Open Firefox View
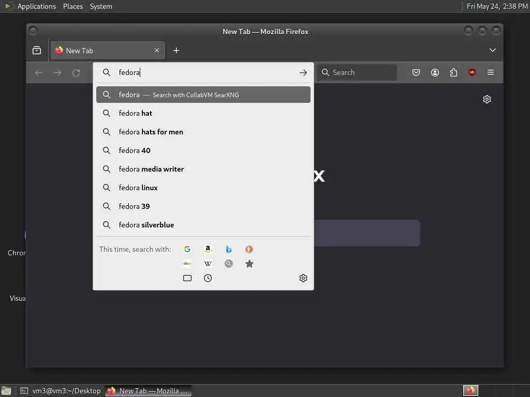 [x=37, y=50]
